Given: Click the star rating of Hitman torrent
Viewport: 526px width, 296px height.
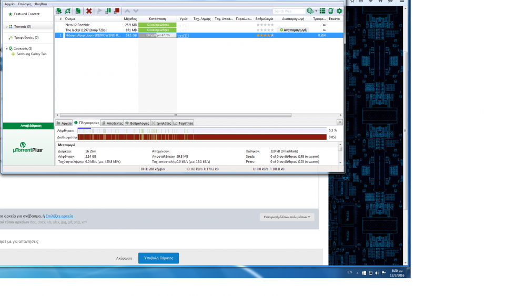Looking at the screenshot, I should (265, 35).
